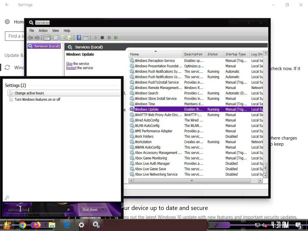Click the services list vertical scrollbar thumb
The image size is (308, 231).
tap(265, 168)
